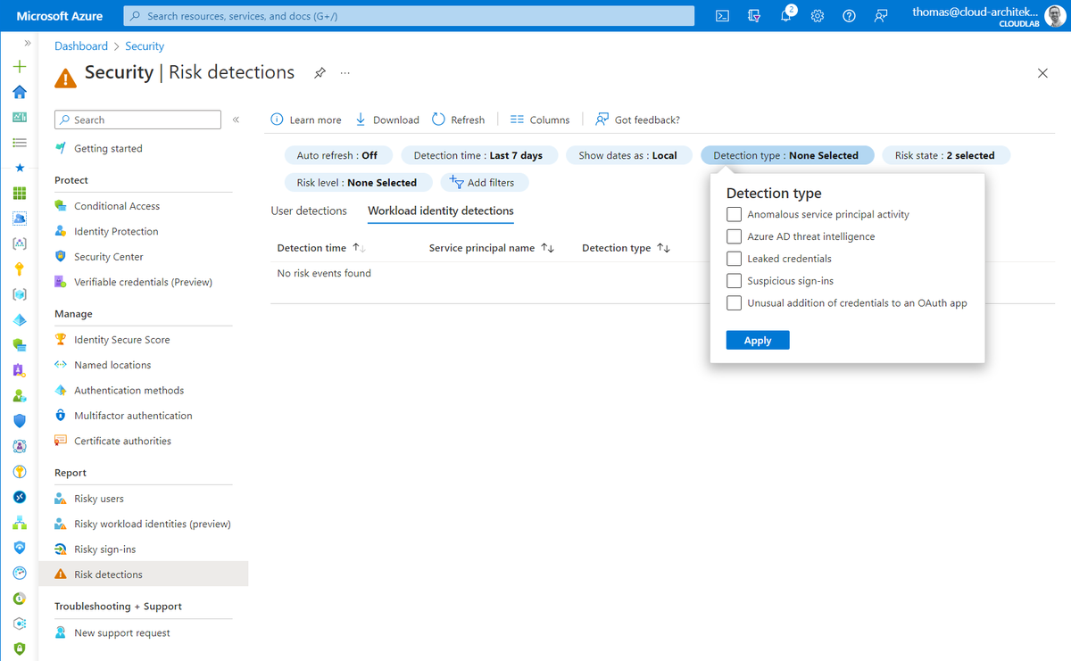The image size is (1071, 661).
Task: Sort by Detection time column
Action: click(321, 248)
